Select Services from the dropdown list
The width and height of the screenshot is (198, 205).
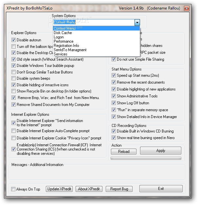click(x=97, y=54)
